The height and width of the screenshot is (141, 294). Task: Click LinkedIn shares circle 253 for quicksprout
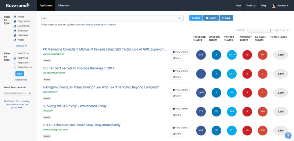click(216, 130)
